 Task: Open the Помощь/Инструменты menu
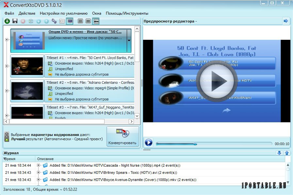127,13
